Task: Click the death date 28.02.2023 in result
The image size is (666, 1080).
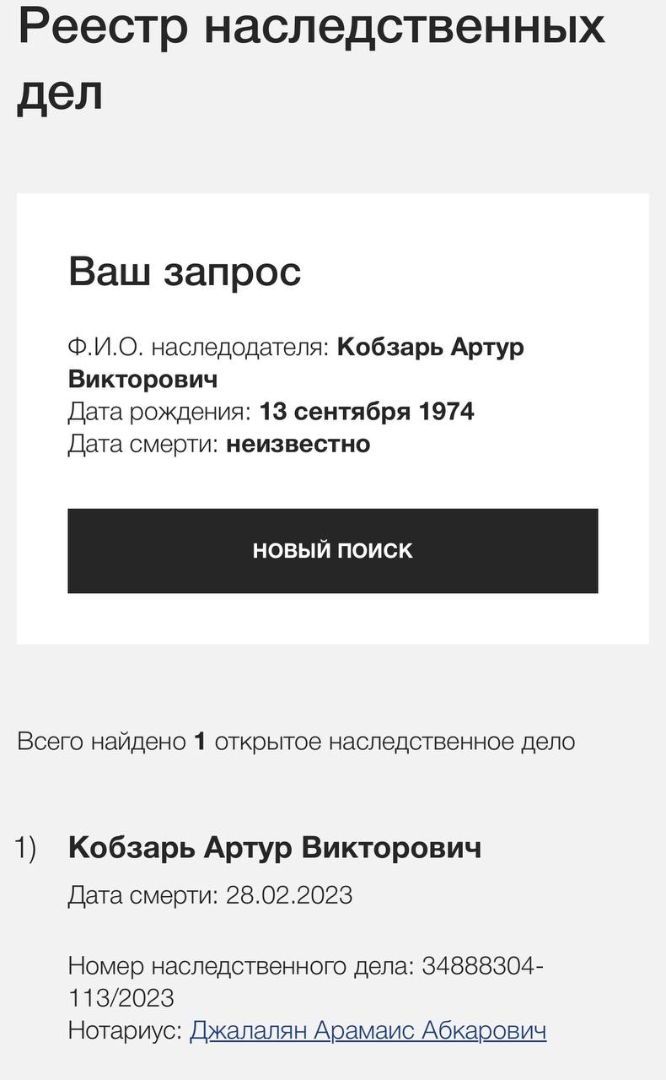Action: coord(289,895)
